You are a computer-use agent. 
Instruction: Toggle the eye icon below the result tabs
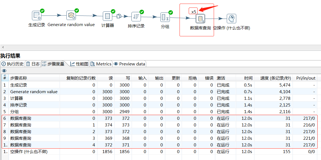[4, 70]
